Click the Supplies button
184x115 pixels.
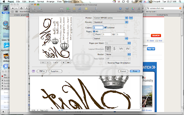55,71
